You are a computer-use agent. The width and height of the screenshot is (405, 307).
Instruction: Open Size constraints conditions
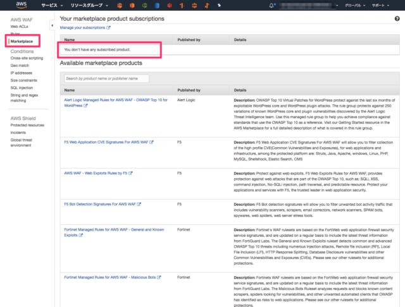[24, 80]
